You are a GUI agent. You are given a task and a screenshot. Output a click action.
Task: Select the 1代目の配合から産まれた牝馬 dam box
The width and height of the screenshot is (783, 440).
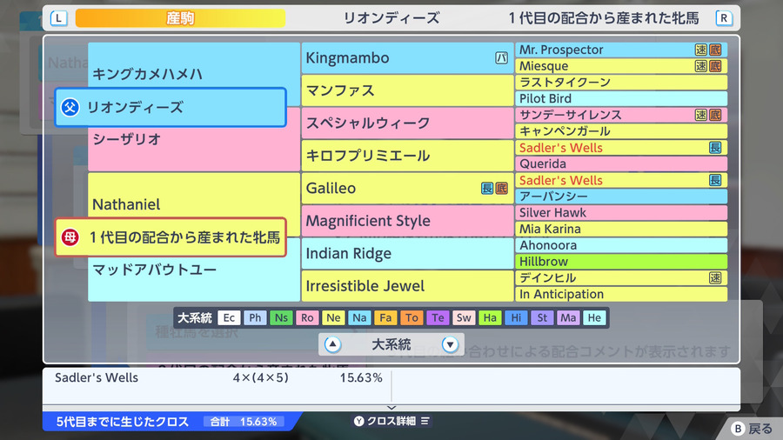pos(171,237)
